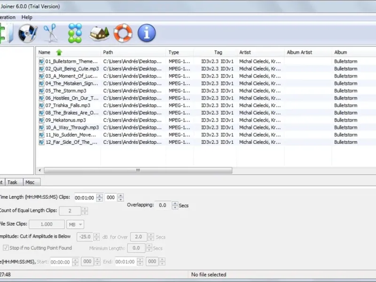Select 06_Hostiles_On_Our_T file row

point(207,98)
